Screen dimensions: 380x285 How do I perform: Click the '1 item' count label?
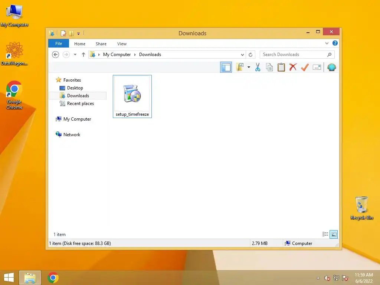pyautogui.click(x=59, y=235)
